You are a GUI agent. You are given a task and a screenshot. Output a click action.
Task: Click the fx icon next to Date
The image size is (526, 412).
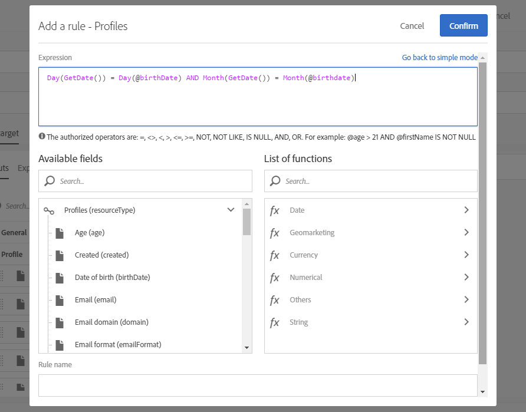coord(274,210)
